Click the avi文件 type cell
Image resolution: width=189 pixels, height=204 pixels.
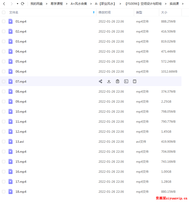point(141,142)
